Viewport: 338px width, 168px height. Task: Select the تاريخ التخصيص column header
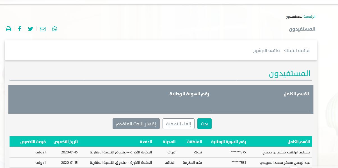(66, 142)
